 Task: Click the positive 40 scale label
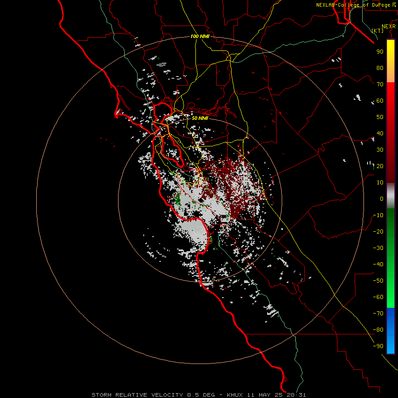coord(380,133)
